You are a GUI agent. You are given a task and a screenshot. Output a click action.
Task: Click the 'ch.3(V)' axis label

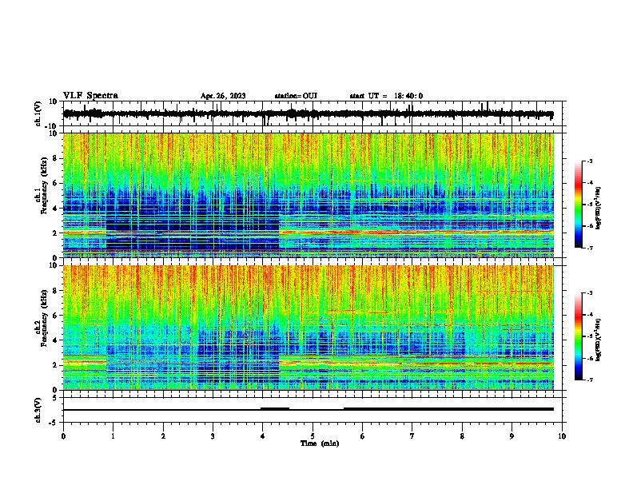tap(38, 411)
